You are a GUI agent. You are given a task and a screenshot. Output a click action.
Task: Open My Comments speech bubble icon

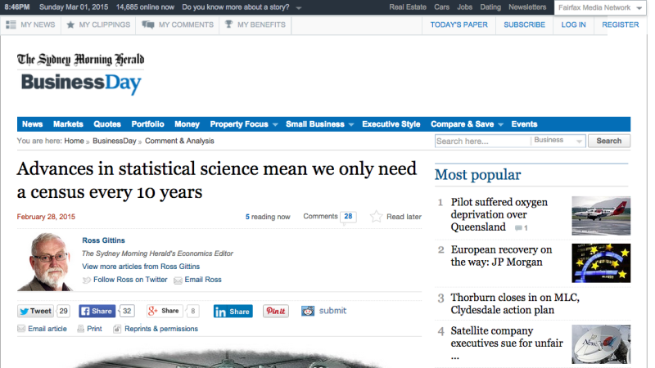148,25
